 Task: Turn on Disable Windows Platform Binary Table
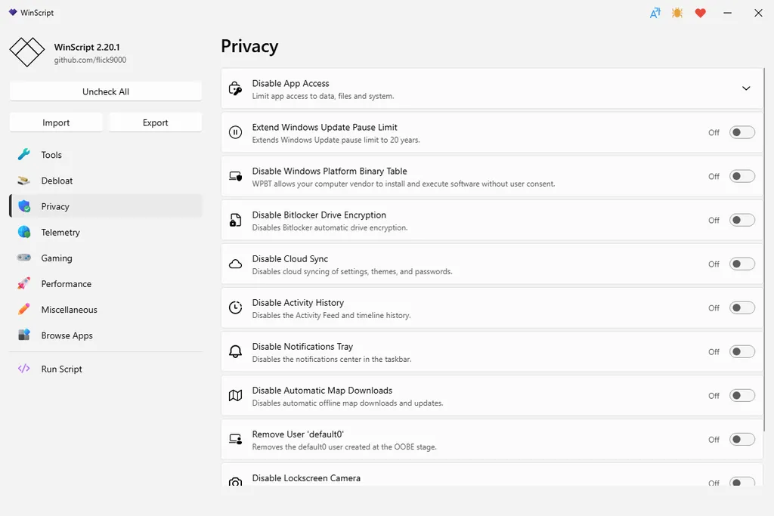[x=742, y=176]
